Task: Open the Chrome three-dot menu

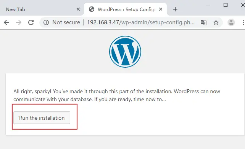Action: click(243, 22)
